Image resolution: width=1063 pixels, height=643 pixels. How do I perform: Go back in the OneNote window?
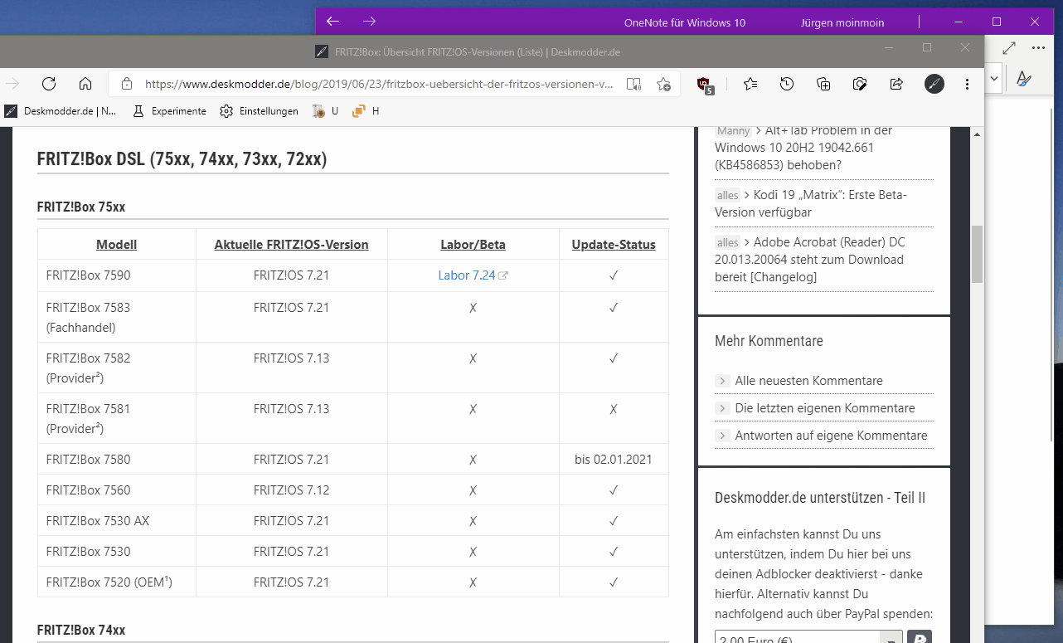click(x=332, y=22)
